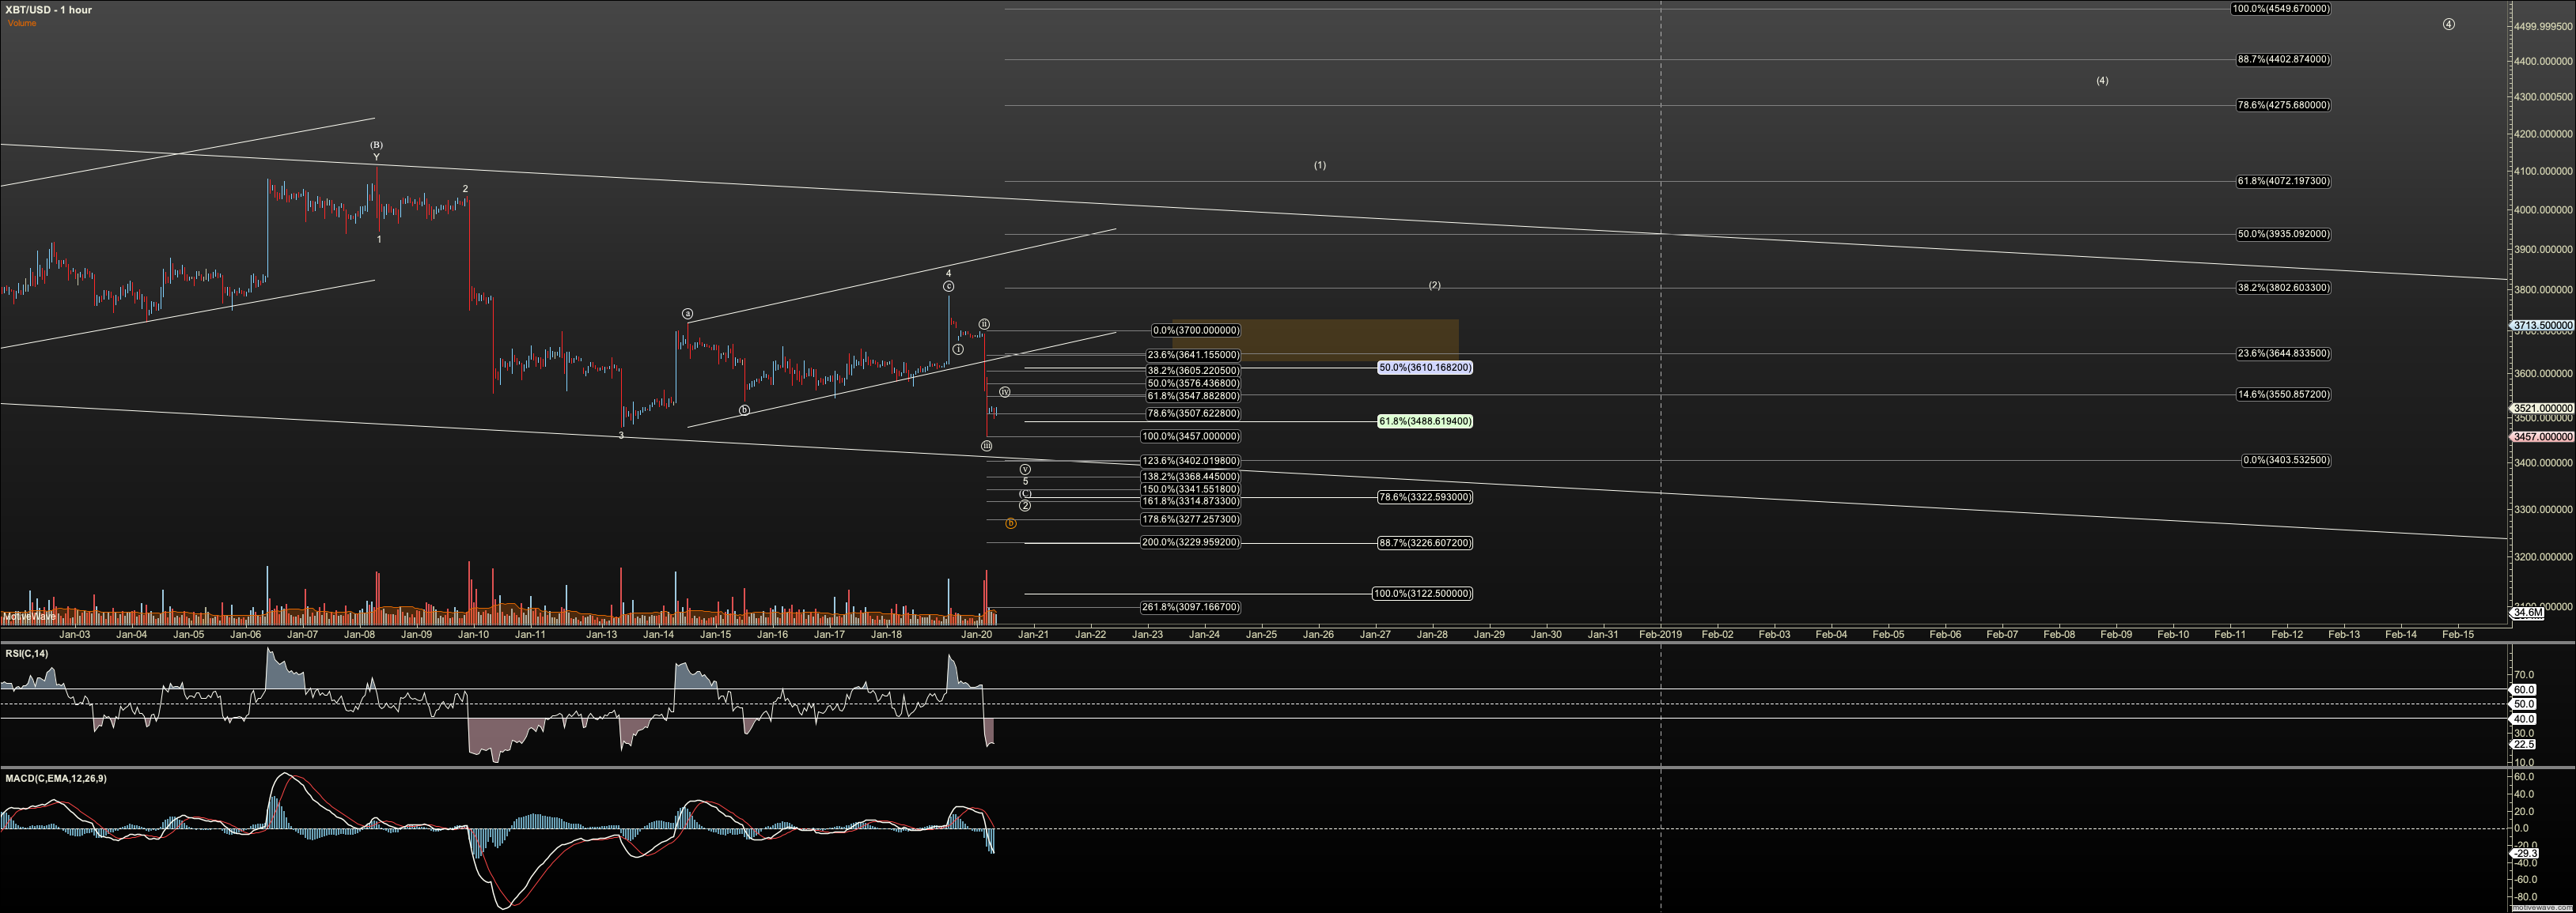
Task: Select the orange Volume label under the title
Action: (x=22, y=23)
